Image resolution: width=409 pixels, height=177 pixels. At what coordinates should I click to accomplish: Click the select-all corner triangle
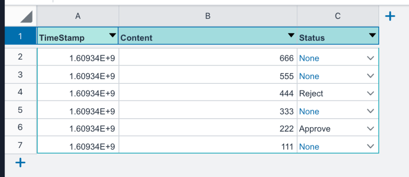26,17
